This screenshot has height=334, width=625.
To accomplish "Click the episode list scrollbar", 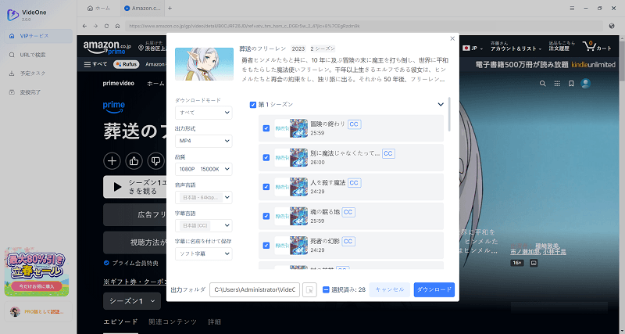I will click(450, 114).
